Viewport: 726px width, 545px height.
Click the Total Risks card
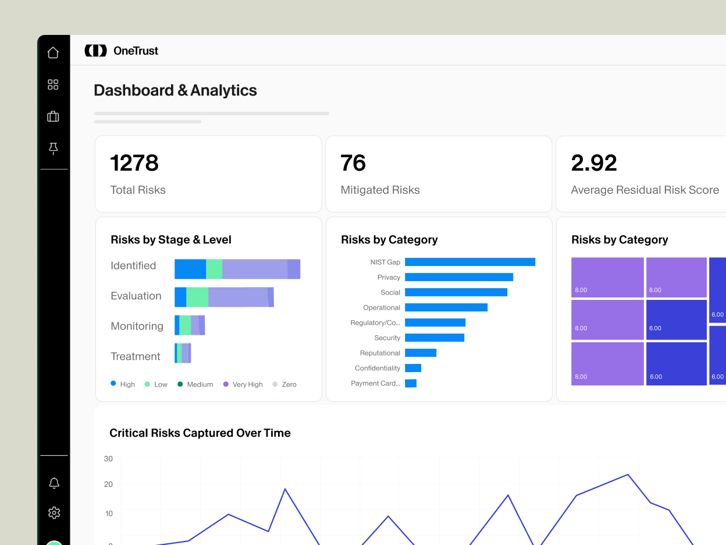tap(208, 174)
